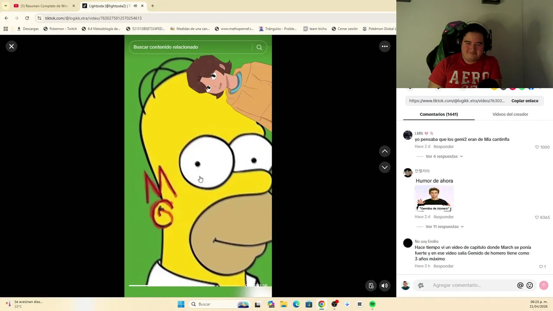Click the pink post comment arrow button
The height and width of the screenshot is (311, 553).
[543, 286]
